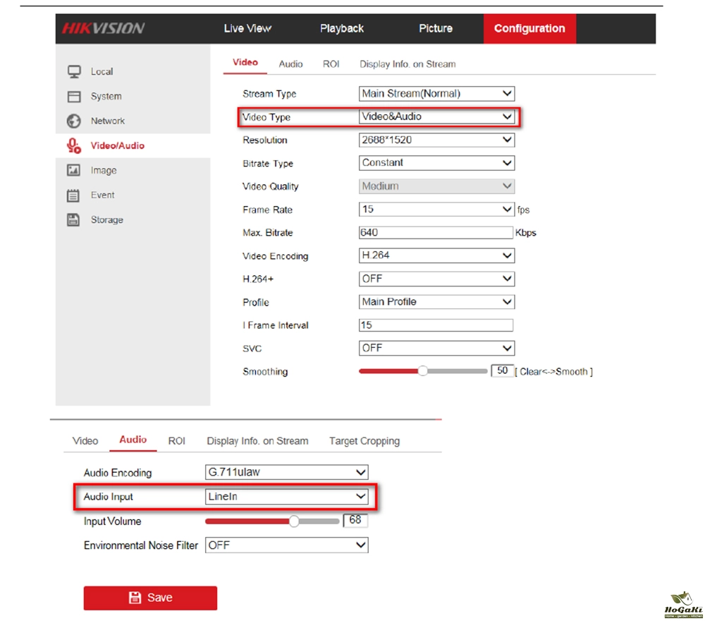Open the Stream Type dropdown
The width and height of the screenshot is (705, 628).
tap(436, 93)
